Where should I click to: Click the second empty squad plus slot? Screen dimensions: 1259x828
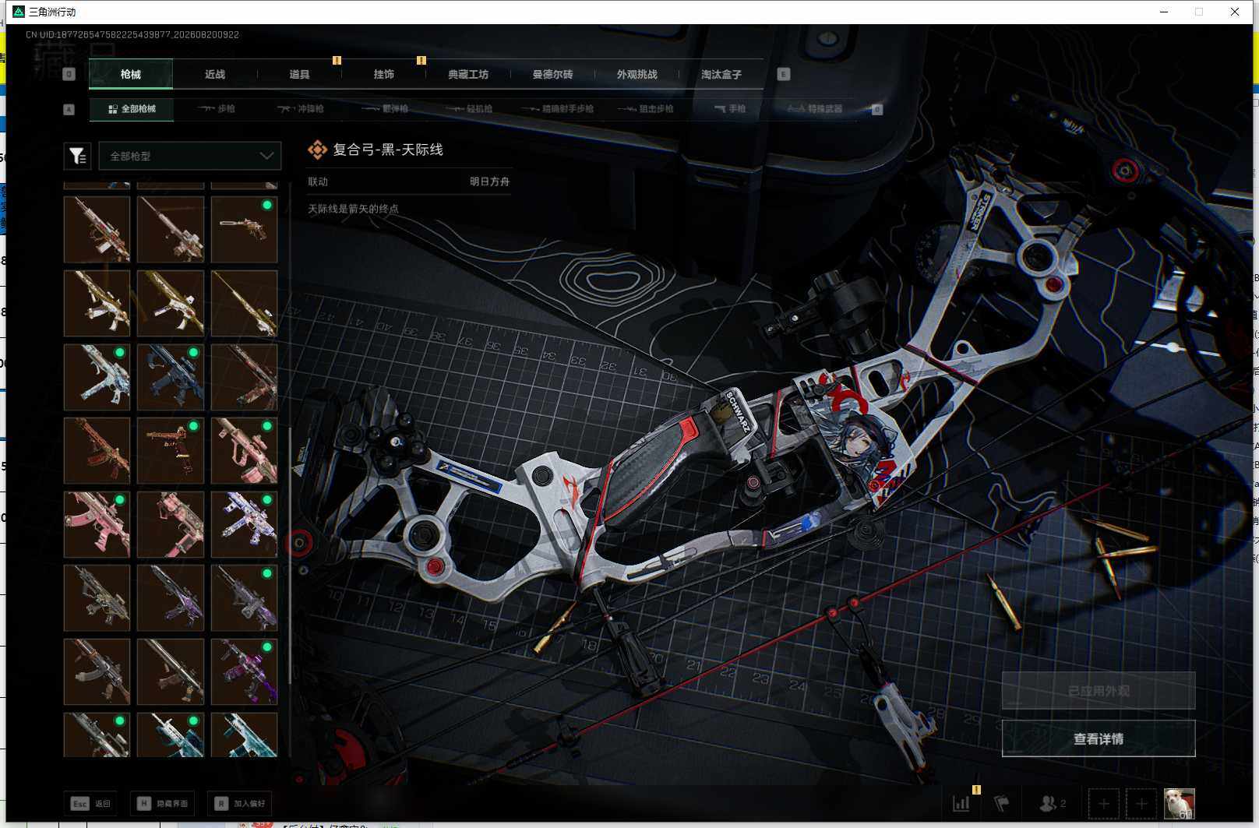point(1141,803)
